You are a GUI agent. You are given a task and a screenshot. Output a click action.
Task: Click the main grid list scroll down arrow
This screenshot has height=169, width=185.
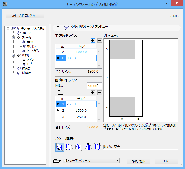(99, 66)
